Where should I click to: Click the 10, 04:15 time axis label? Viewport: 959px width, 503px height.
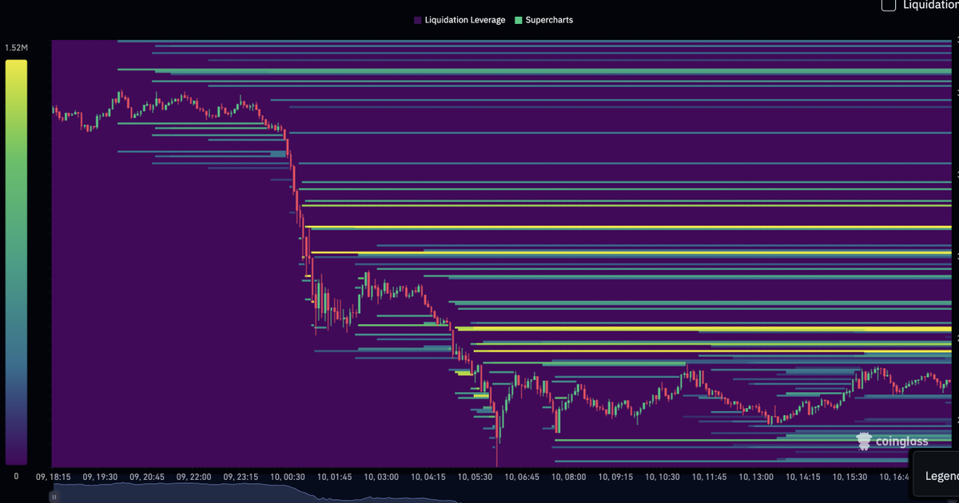tap(428, 477)
